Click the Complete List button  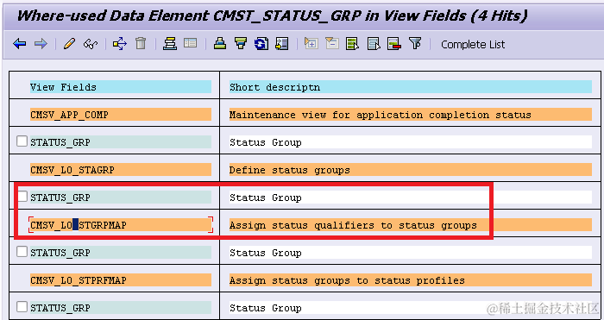tap(473, 45)
